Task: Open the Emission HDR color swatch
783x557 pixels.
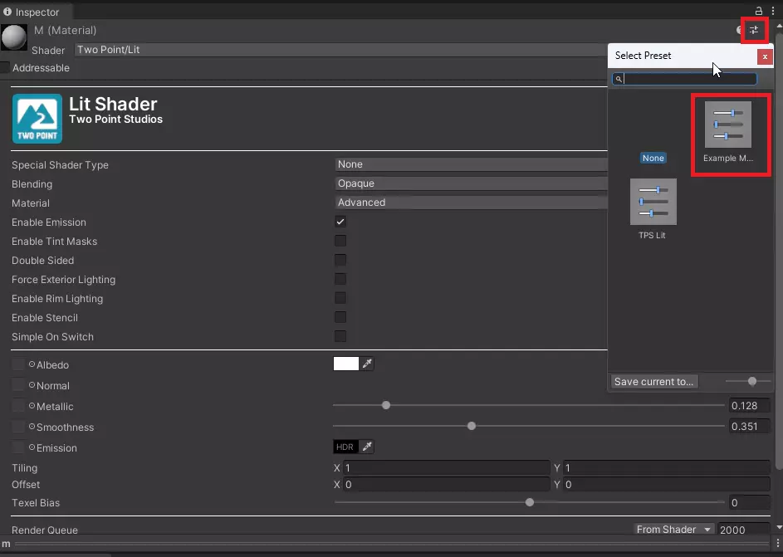Action: (345, 447)
